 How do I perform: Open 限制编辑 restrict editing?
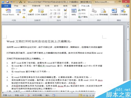(103, 12)
